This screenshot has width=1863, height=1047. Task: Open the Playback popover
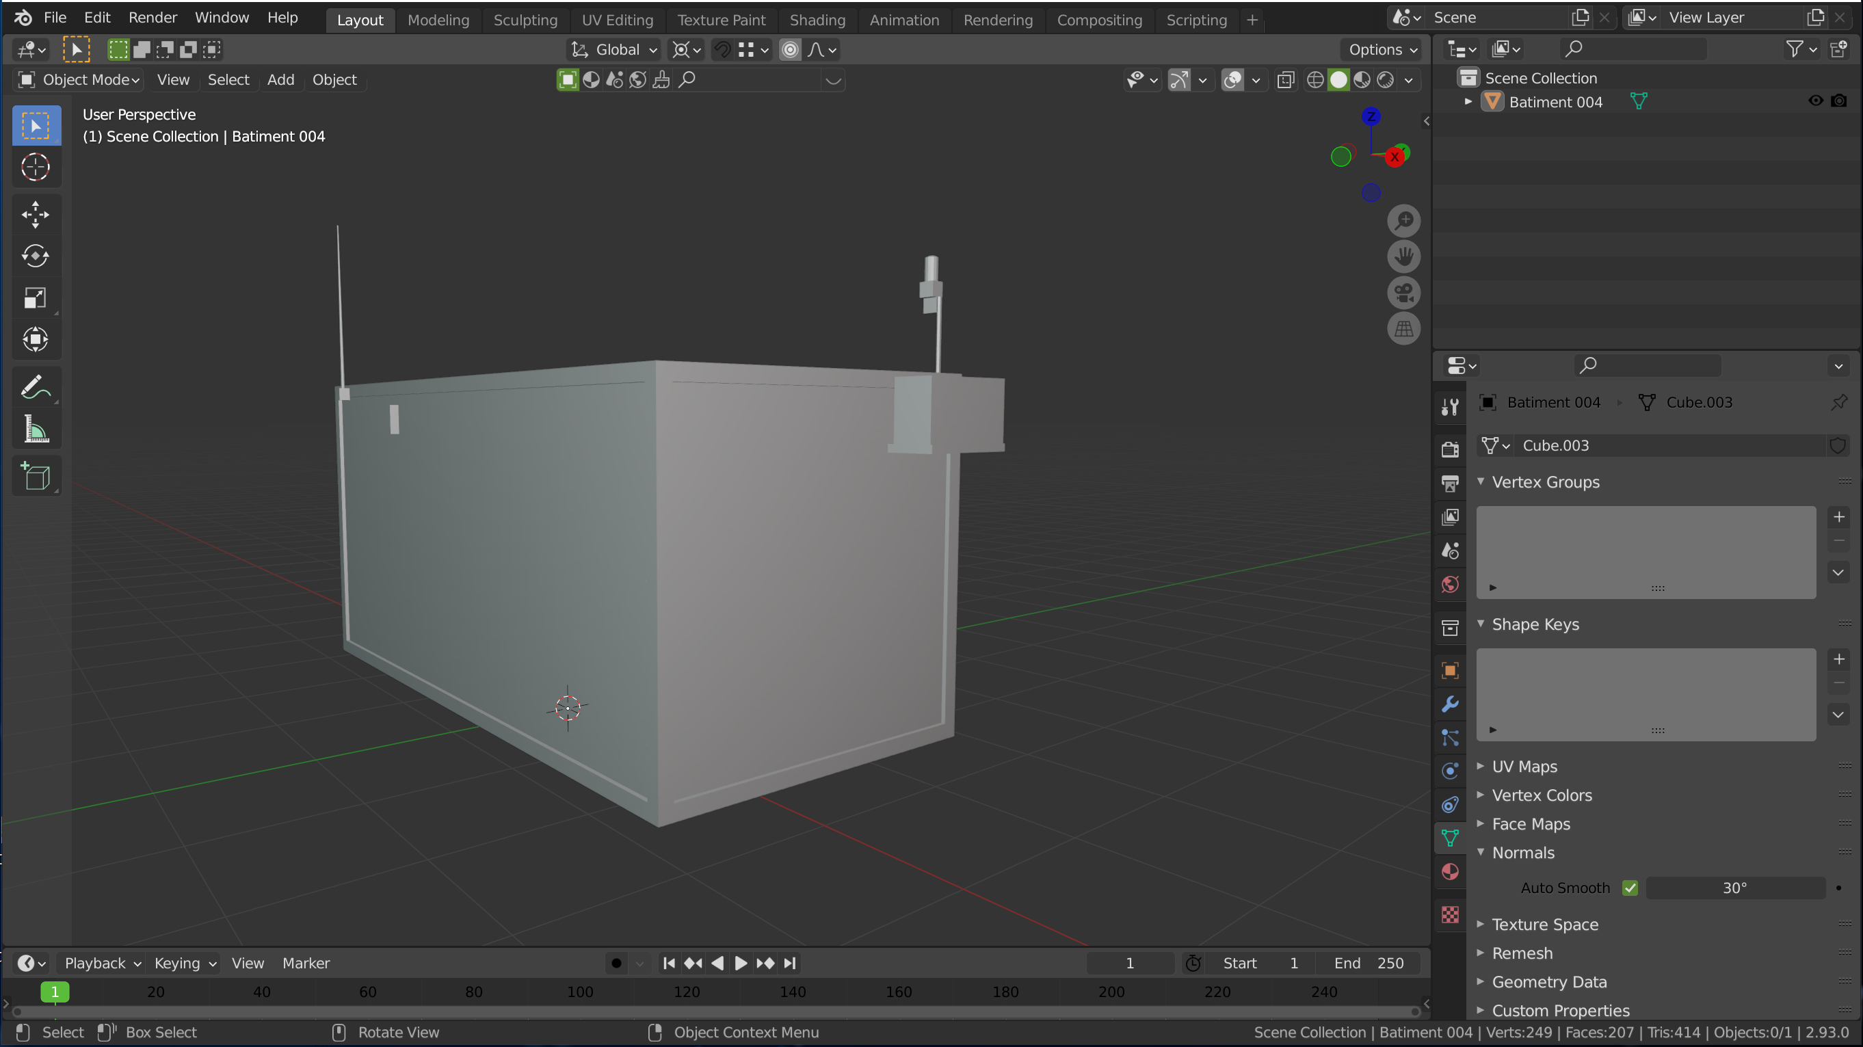coord(102,963)
